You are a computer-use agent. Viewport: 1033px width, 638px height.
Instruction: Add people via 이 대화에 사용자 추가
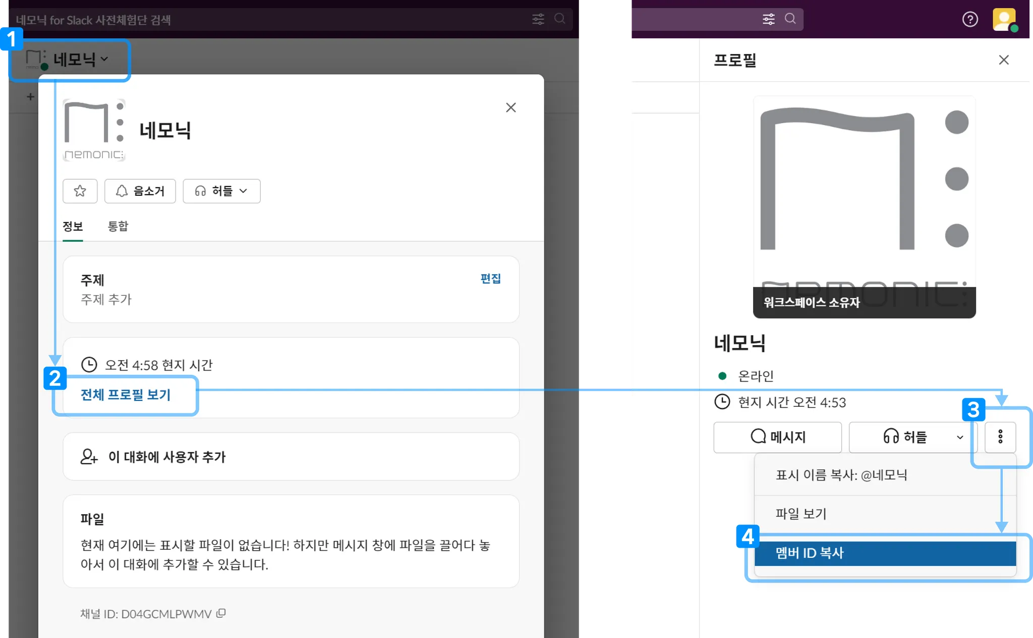[166, 457]
